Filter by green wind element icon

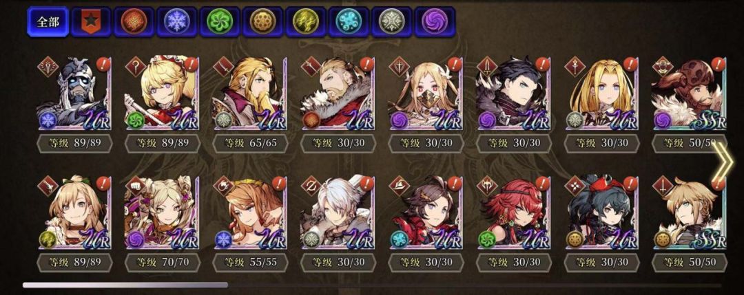click(x=220, y=21)
